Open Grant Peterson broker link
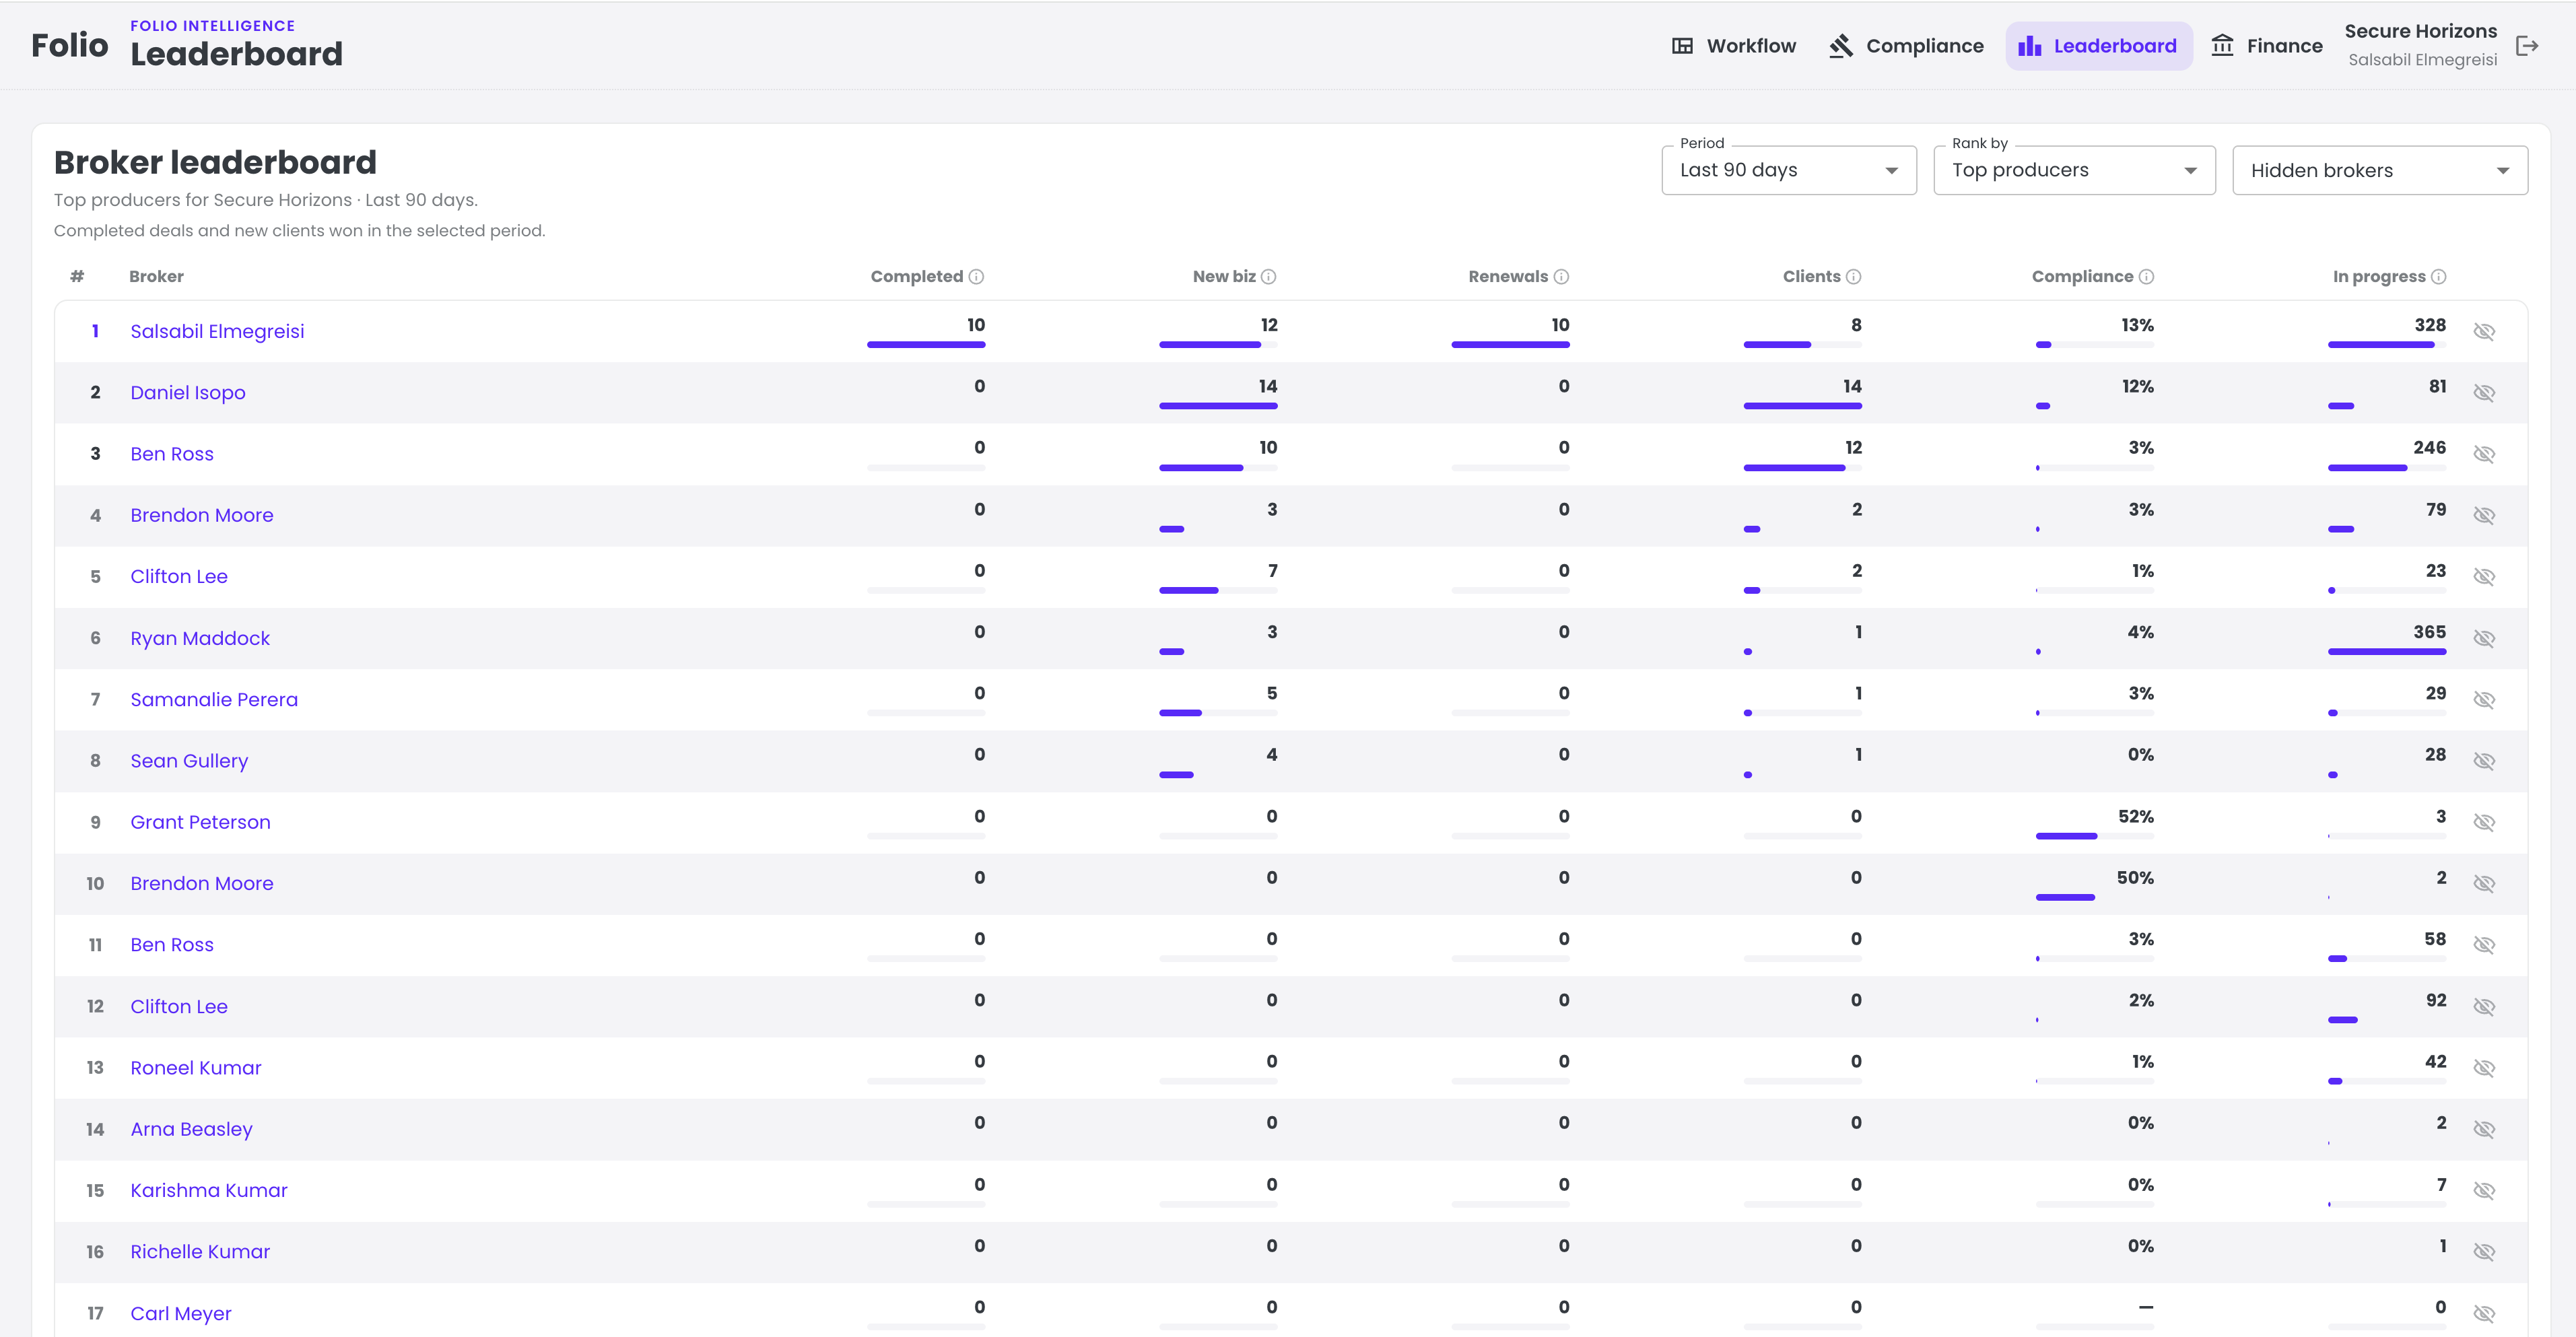Image resolution: width=2576 pixels, height=1337 pixels. point(200,822)
